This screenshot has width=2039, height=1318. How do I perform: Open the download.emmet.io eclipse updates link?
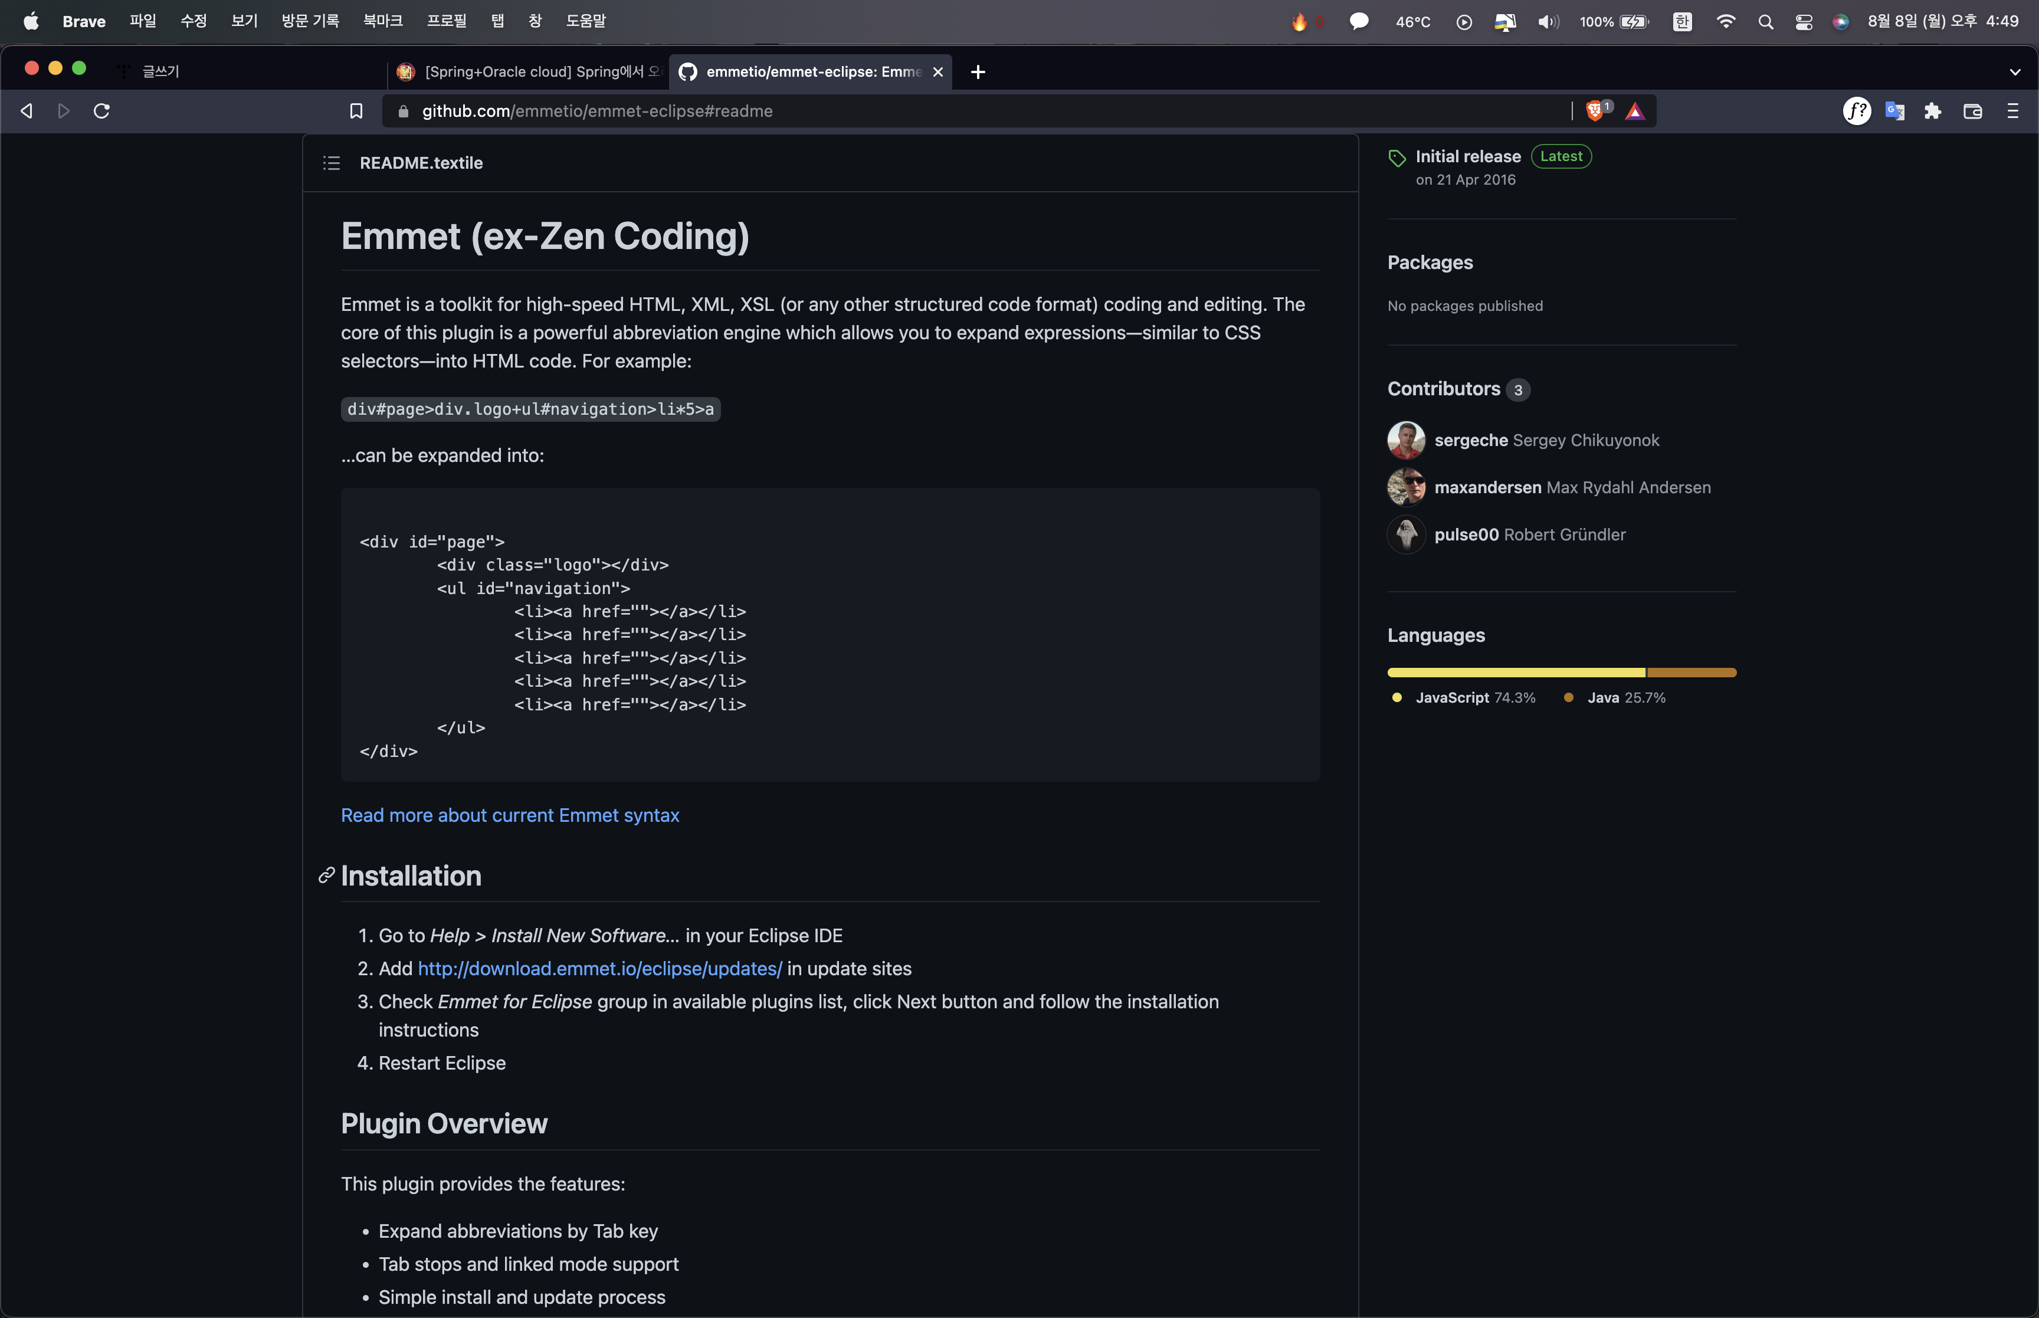600,969
